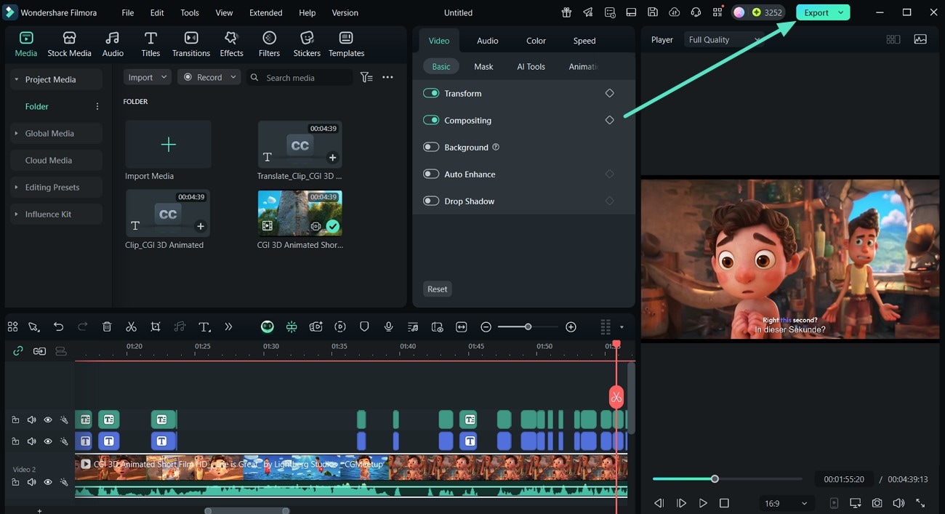Hide the Video 2 track with eye icon

coord(48,482)
